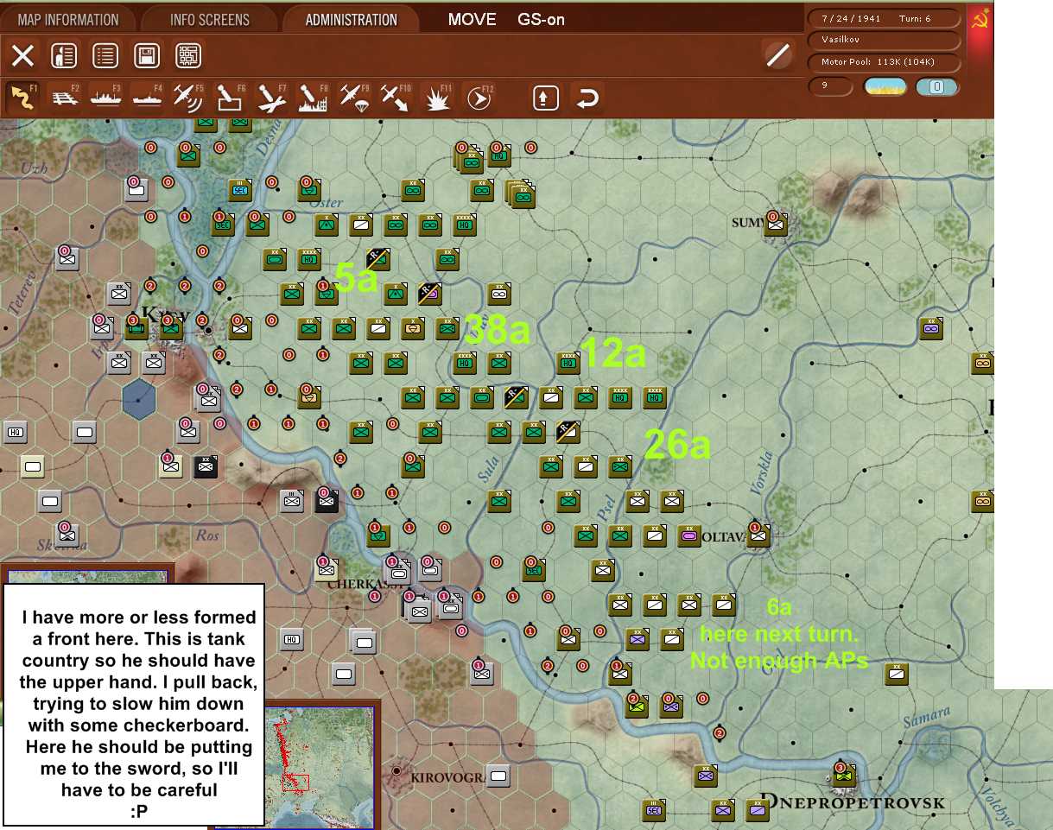Click the round diagonal-slash icon on the right of the toolbar
The width and height of the screenshot is (1053, 830).
[778, 55]
